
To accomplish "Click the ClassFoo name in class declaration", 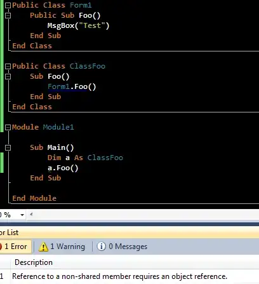I will tap(88, 66).
